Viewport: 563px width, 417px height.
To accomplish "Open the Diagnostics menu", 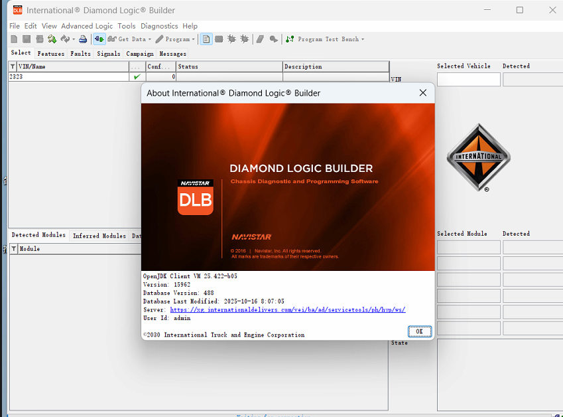I will tap(158, 26).
